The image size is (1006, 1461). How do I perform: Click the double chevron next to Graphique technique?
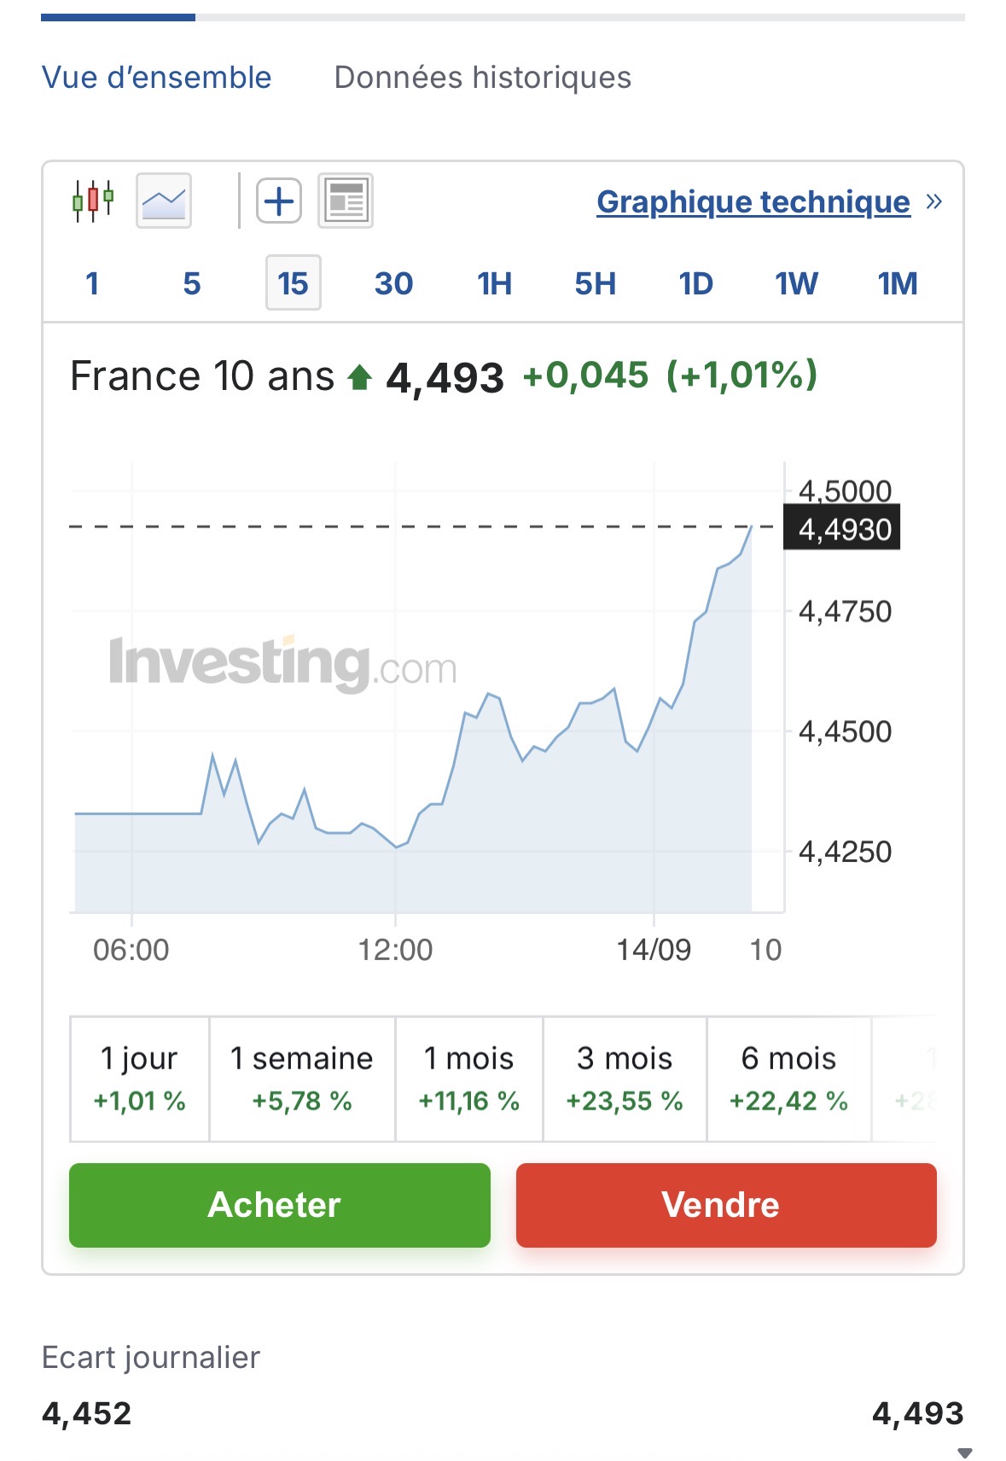pyautogui.click(x=933, y=201)
